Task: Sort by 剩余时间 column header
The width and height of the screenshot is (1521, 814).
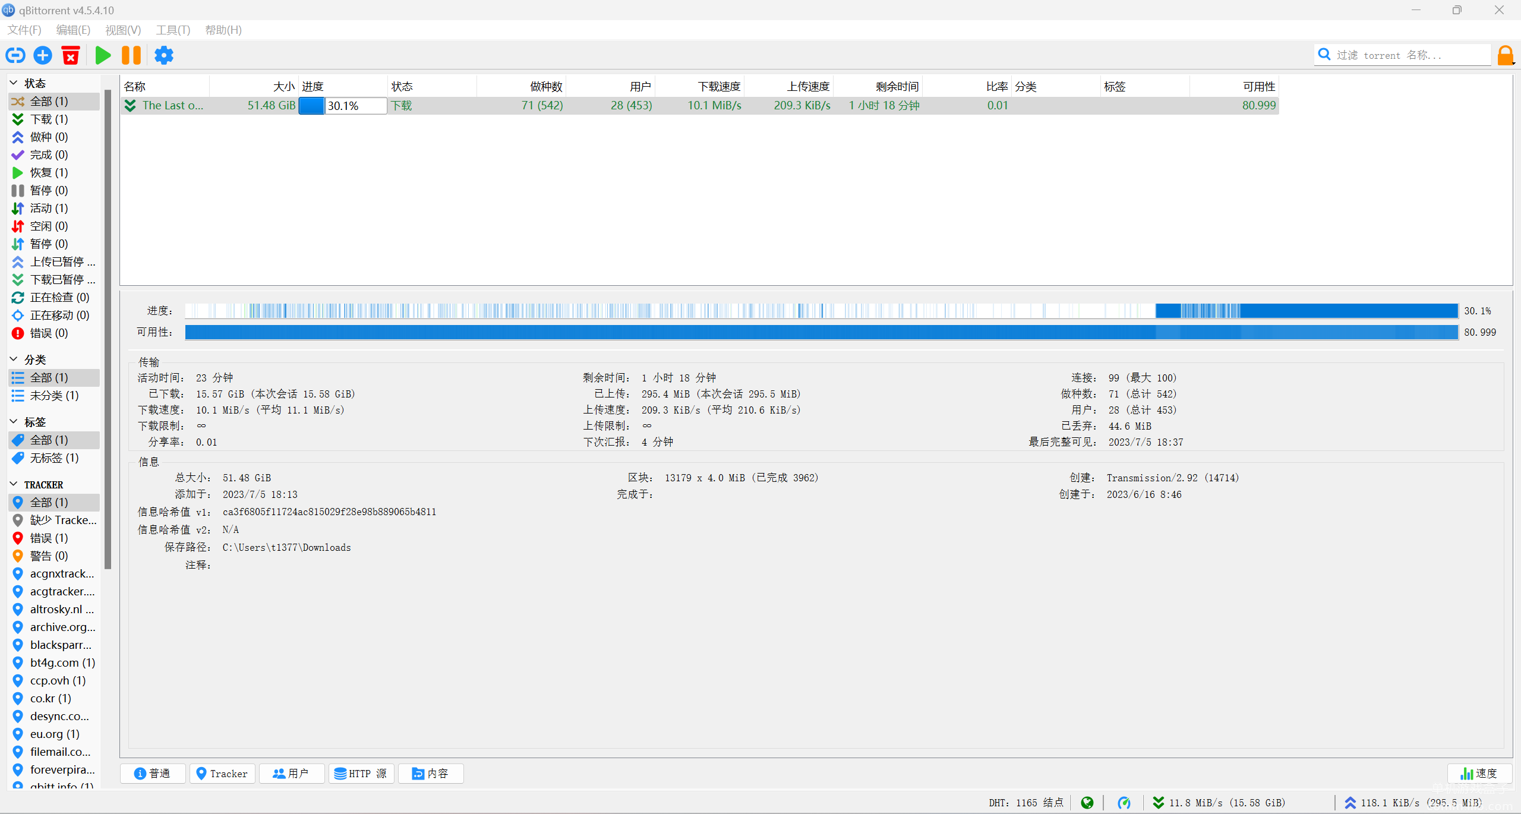Action: [878, 86]
